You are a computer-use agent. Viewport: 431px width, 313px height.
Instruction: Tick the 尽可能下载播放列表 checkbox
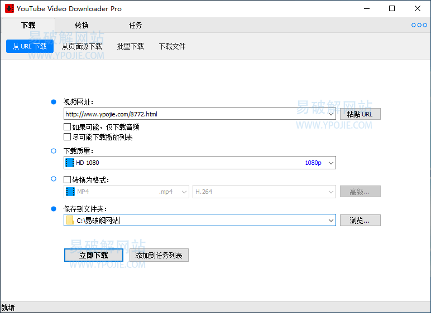68,136
